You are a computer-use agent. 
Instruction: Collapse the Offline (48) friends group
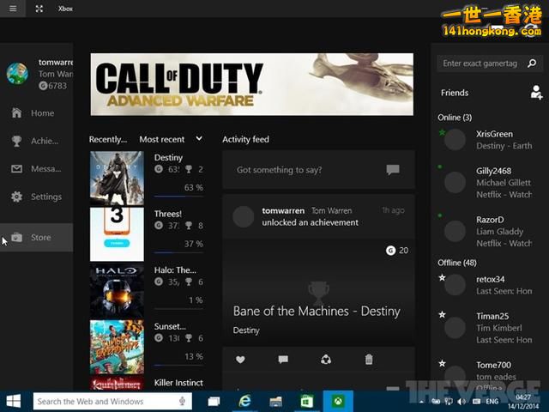pyautogui.click(x=457, y=263)
